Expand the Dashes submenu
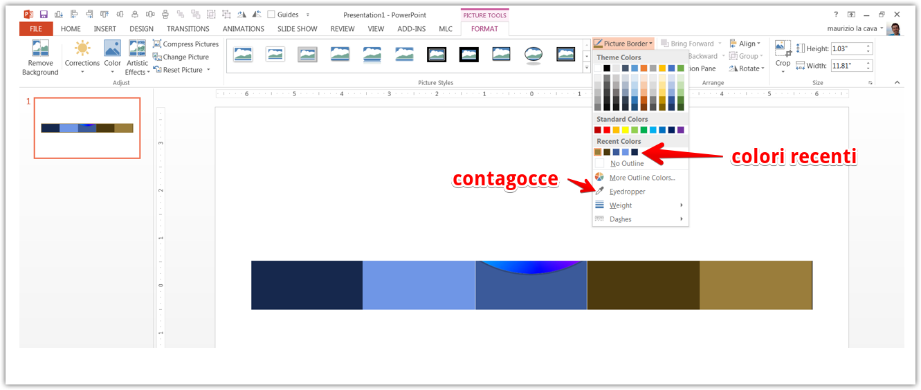The height and width of the screenshot is (390, 921). [x=640, y=219]
